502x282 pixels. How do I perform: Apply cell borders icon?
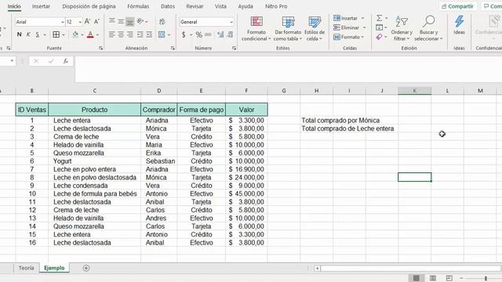(x=56, y=34)
